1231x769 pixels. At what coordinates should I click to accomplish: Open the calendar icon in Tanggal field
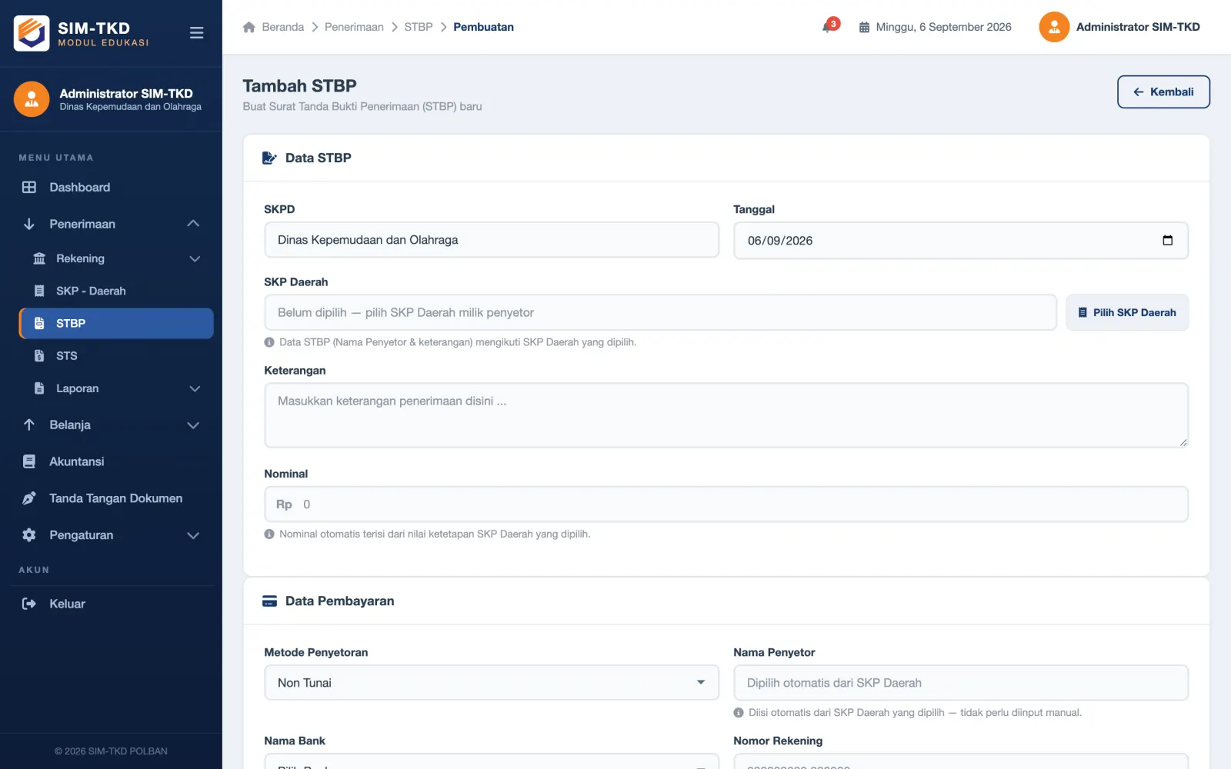point(1167,240)
